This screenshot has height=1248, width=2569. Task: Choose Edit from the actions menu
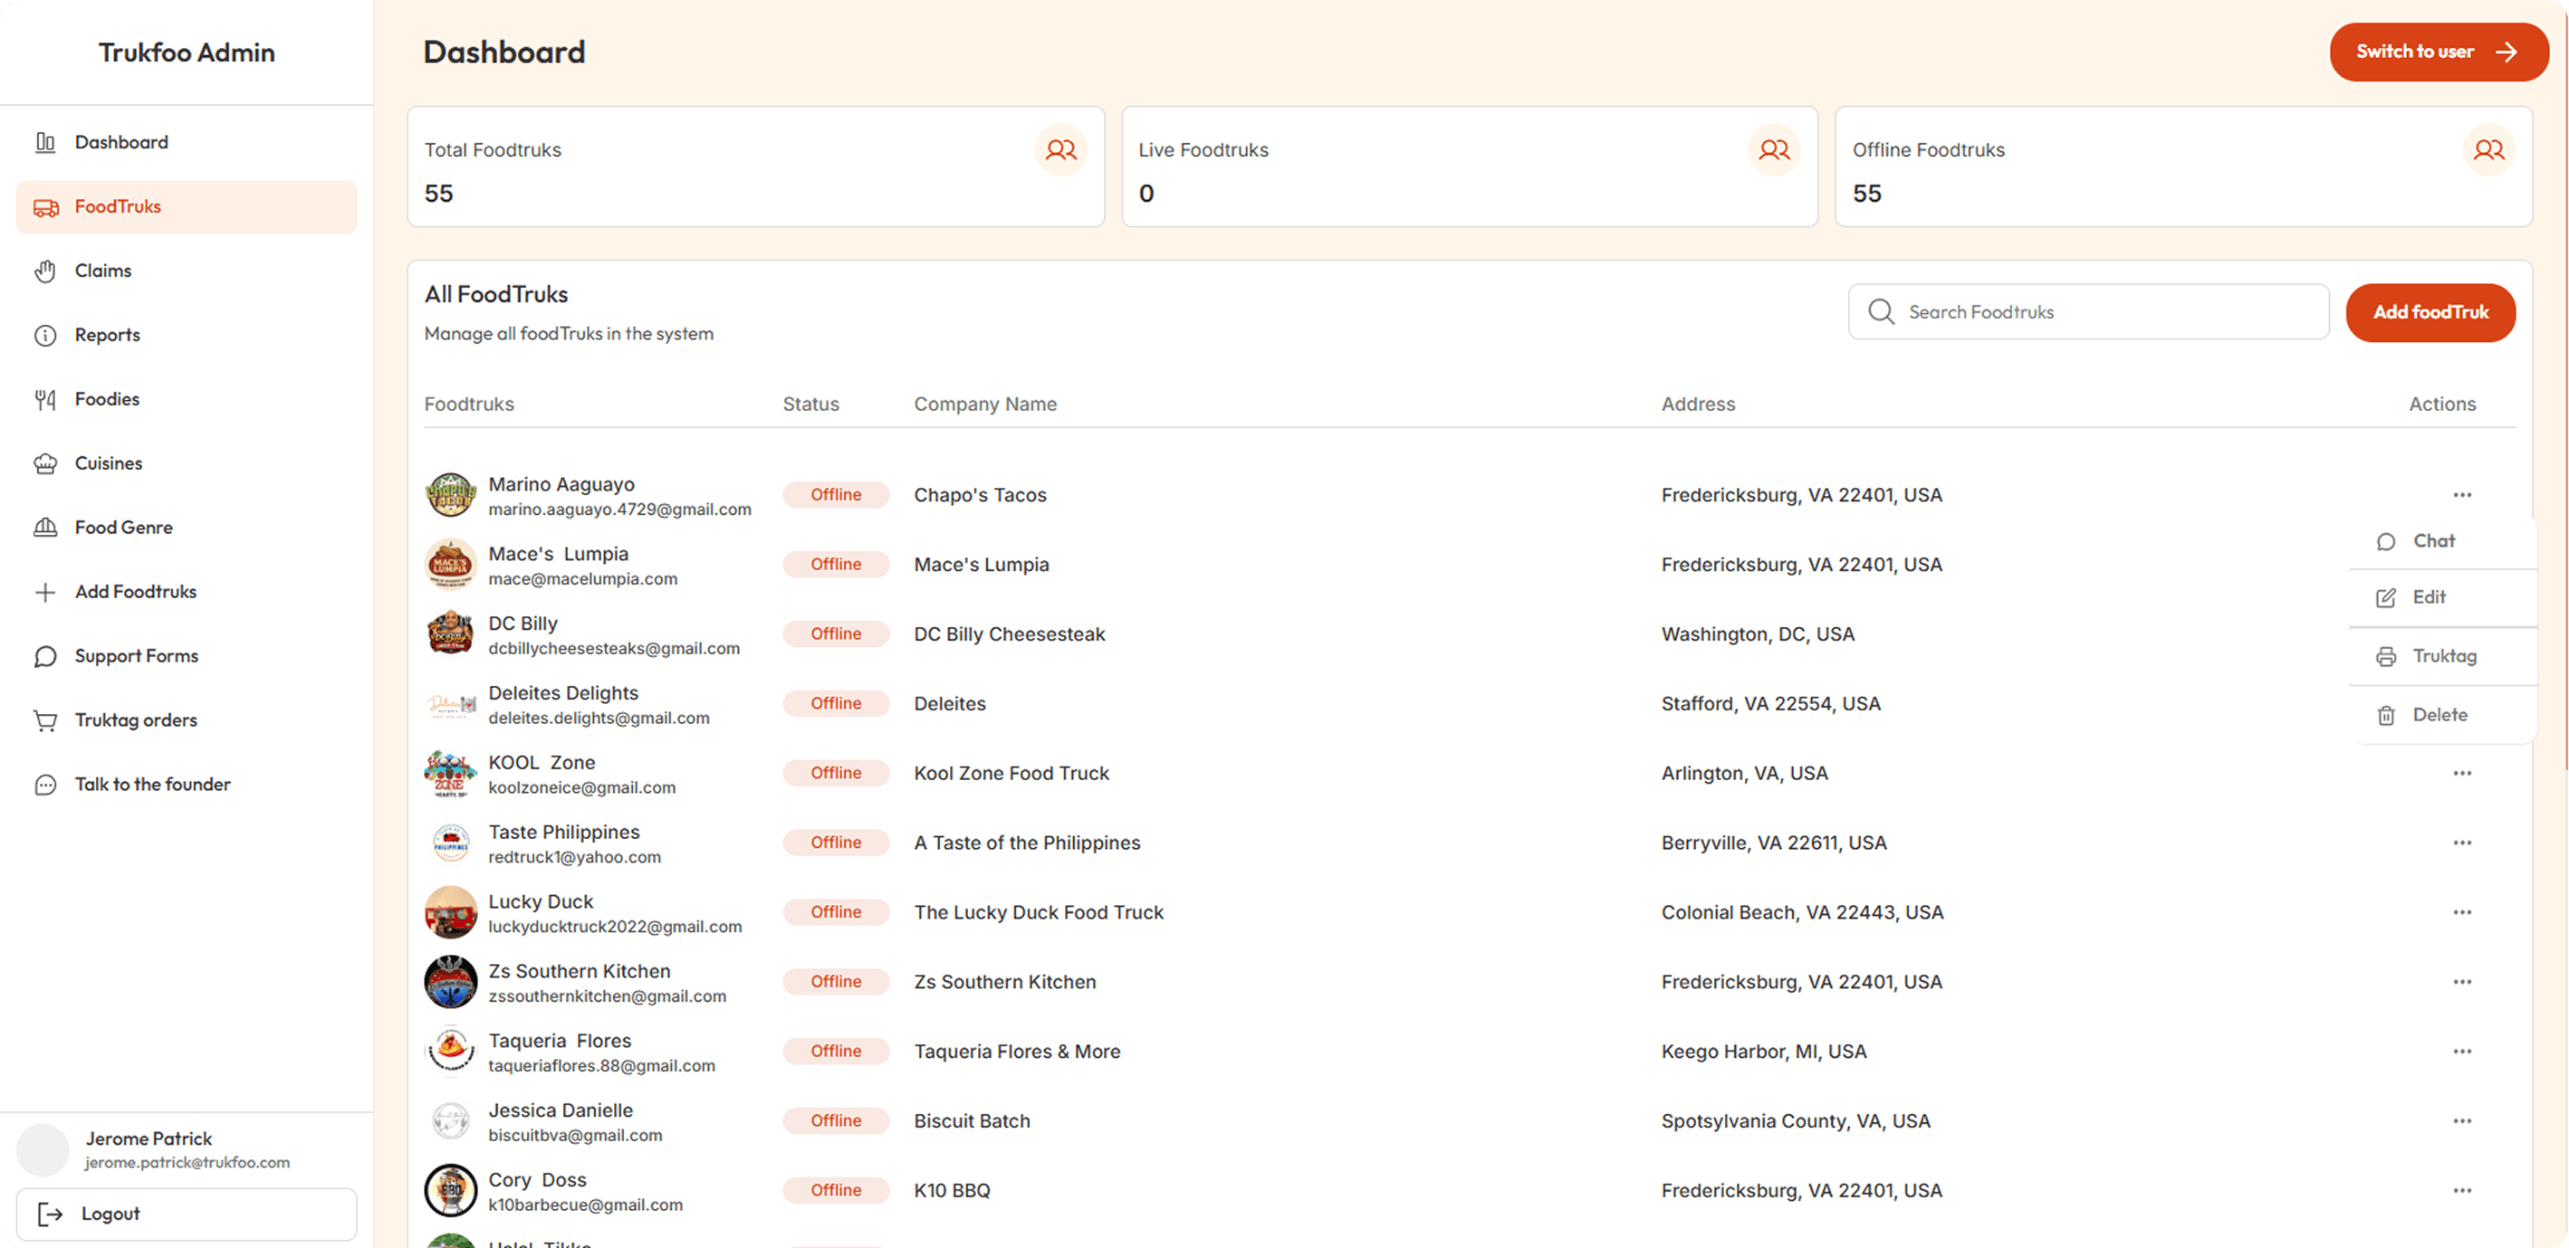pyautogui.click(x=2441, y=598)
